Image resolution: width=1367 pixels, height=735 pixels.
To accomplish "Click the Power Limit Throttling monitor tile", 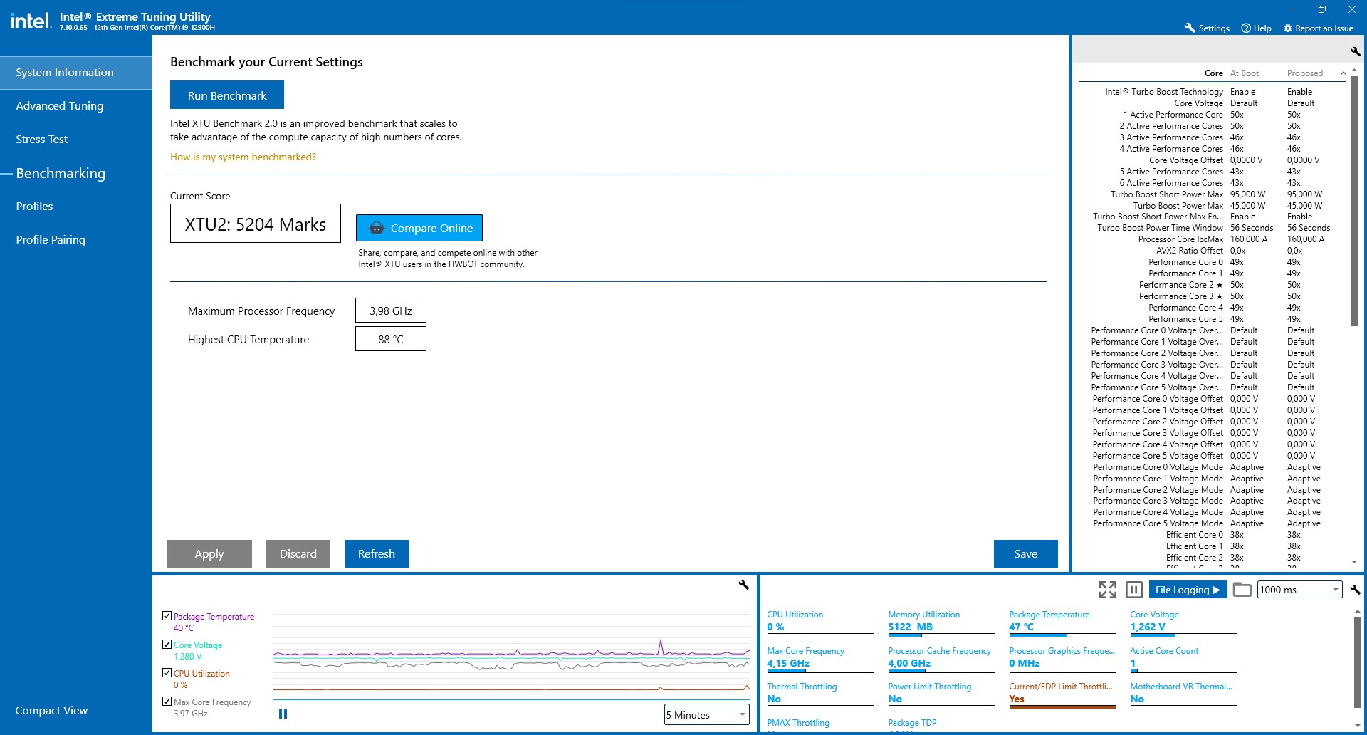I will (x=941, y=695).
